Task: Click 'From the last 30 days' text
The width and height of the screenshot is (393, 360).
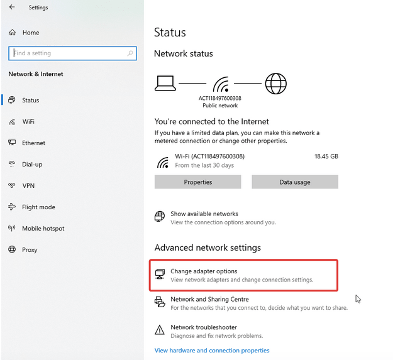Action: coord(204,165)
